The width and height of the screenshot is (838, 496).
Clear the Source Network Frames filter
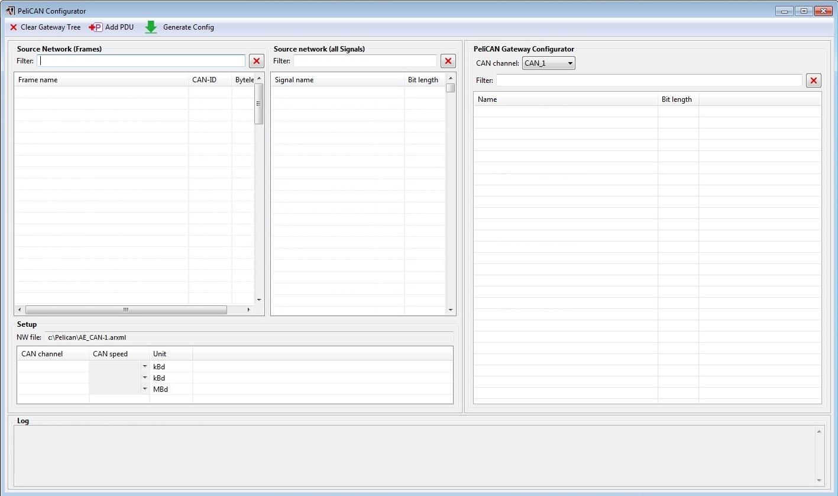point(257,61)
